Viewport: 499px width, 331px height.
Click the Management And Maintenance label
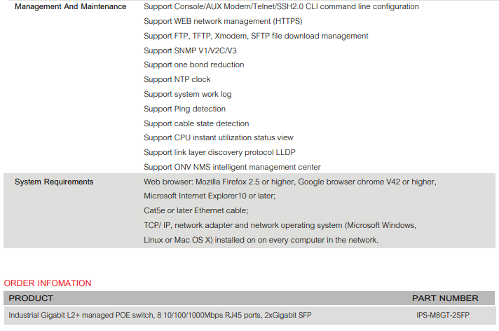pos(70,6)
